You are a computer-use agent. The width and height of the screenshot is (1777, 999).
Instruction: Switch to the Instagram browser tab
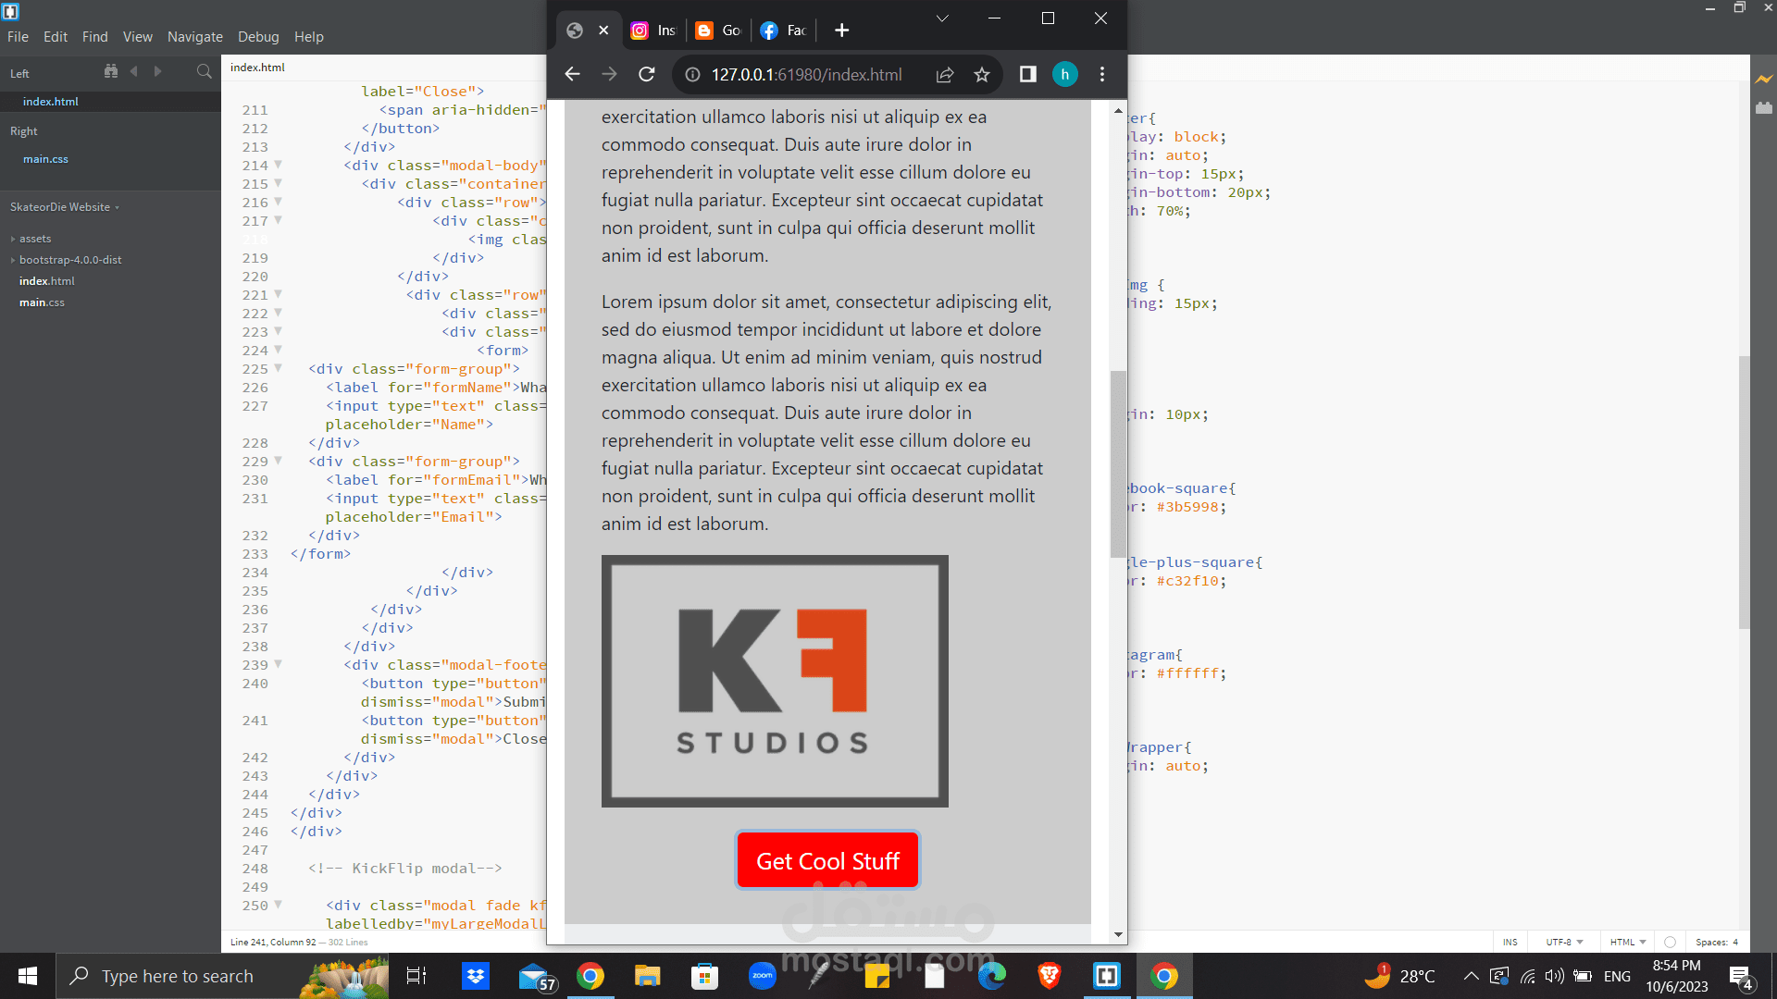tap(653, 31)
